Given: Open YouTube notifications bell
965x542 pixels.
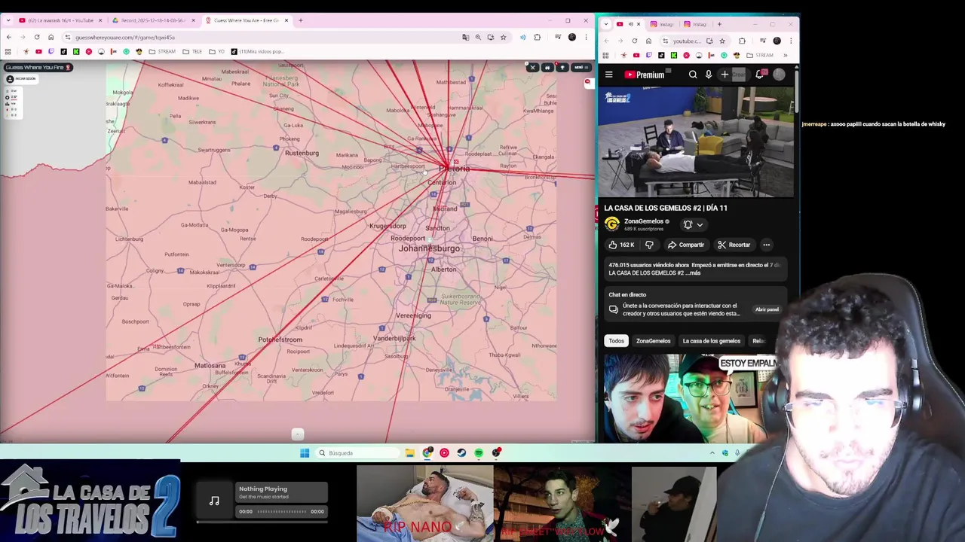Looking at the screenshot, I should point(759,75).
